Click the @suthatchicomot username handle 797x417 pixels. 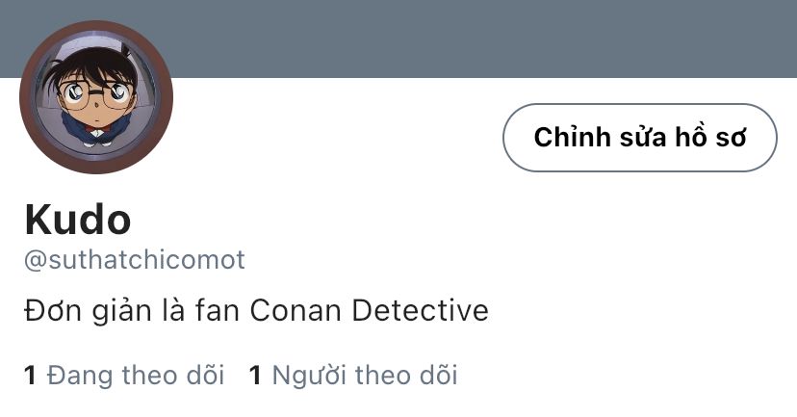(x=134, y=260)
